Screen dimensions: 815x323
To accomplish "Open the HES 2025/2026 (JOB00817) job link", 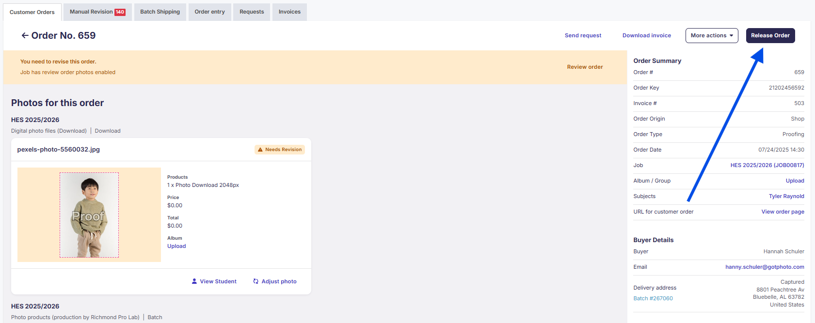I will 767,165.
